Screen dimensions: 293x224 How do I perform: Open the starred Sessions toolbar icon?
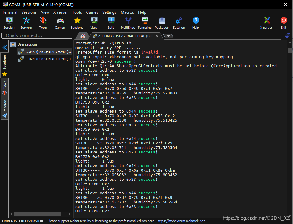(x=77, y=23)
